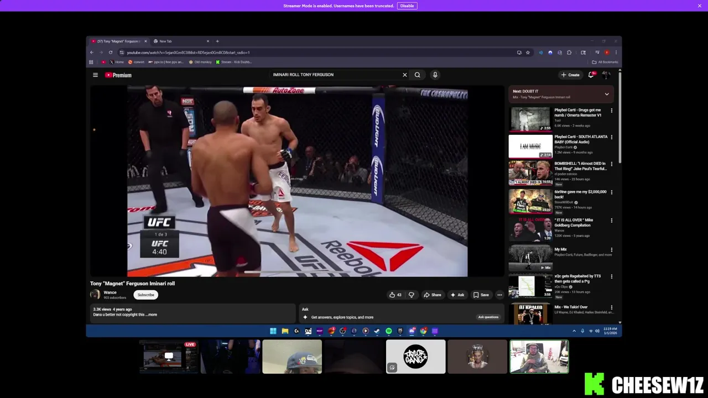Image resolution: width=708 pixels, height=398 pixels.
Task: Open Windows Start menu
Action: [x=273, y=331]
